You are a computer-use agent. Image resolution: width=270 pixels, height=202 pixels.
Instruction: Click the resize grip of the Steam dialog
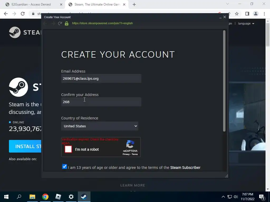point(226,176)
